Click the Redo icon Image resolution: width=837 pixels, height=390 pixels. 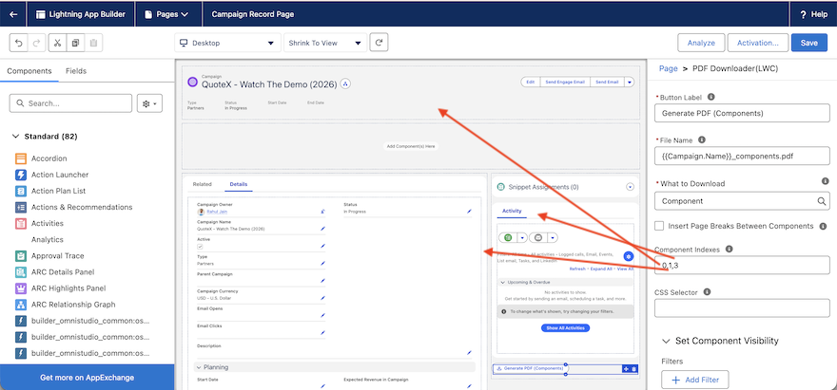[x=36, y=43]
